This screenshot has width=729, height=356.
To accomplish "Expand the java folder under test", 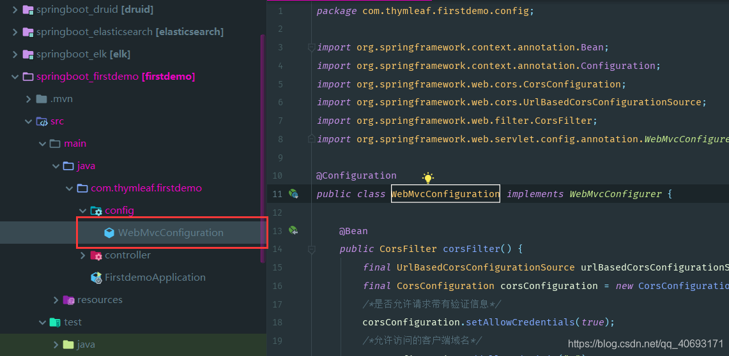I will (x=56, y=345).
